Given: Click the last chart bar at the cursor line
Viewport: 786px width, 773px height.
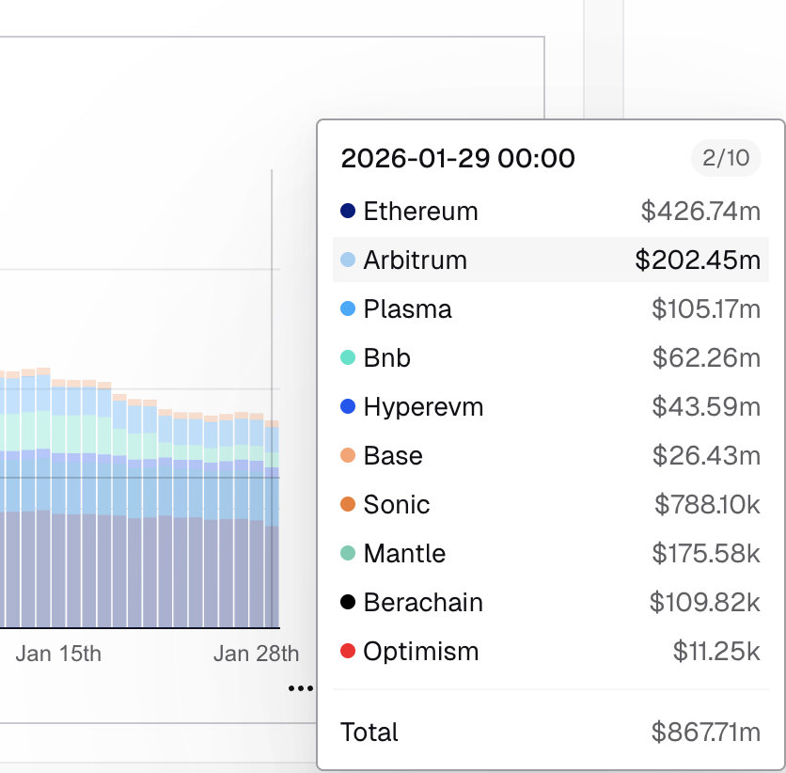Looking at the screenshot, I should click(x=272, y=524).
